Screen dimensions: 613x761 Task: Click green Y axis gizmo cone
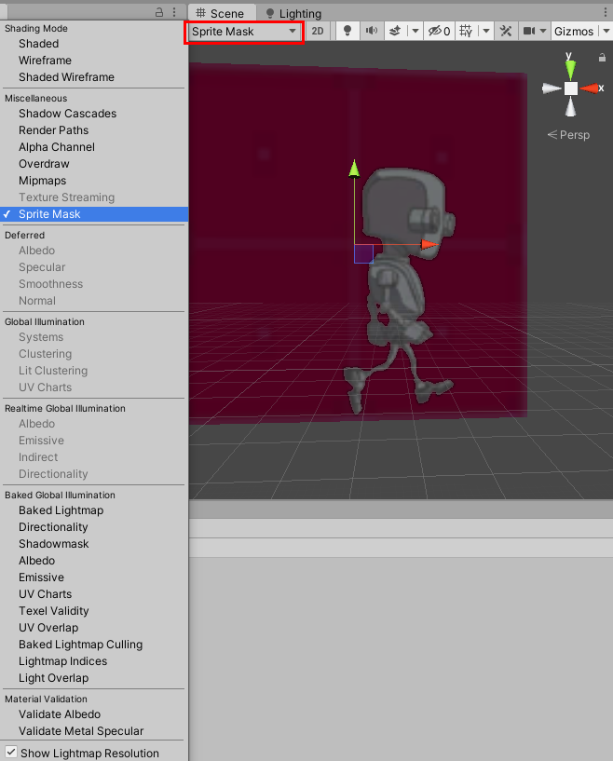571,67
